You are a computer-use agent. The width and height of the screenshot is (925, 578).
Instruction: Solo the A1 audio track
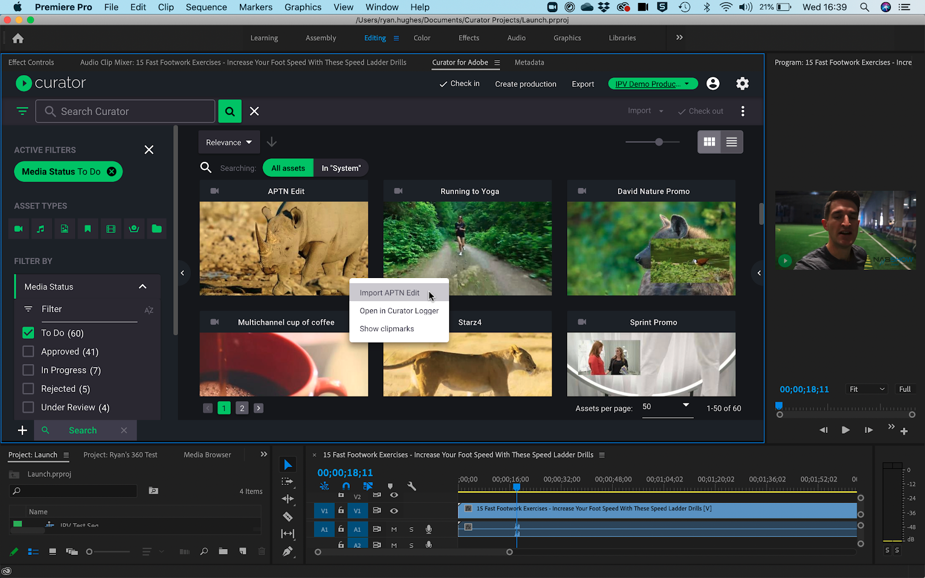[411, 529]
